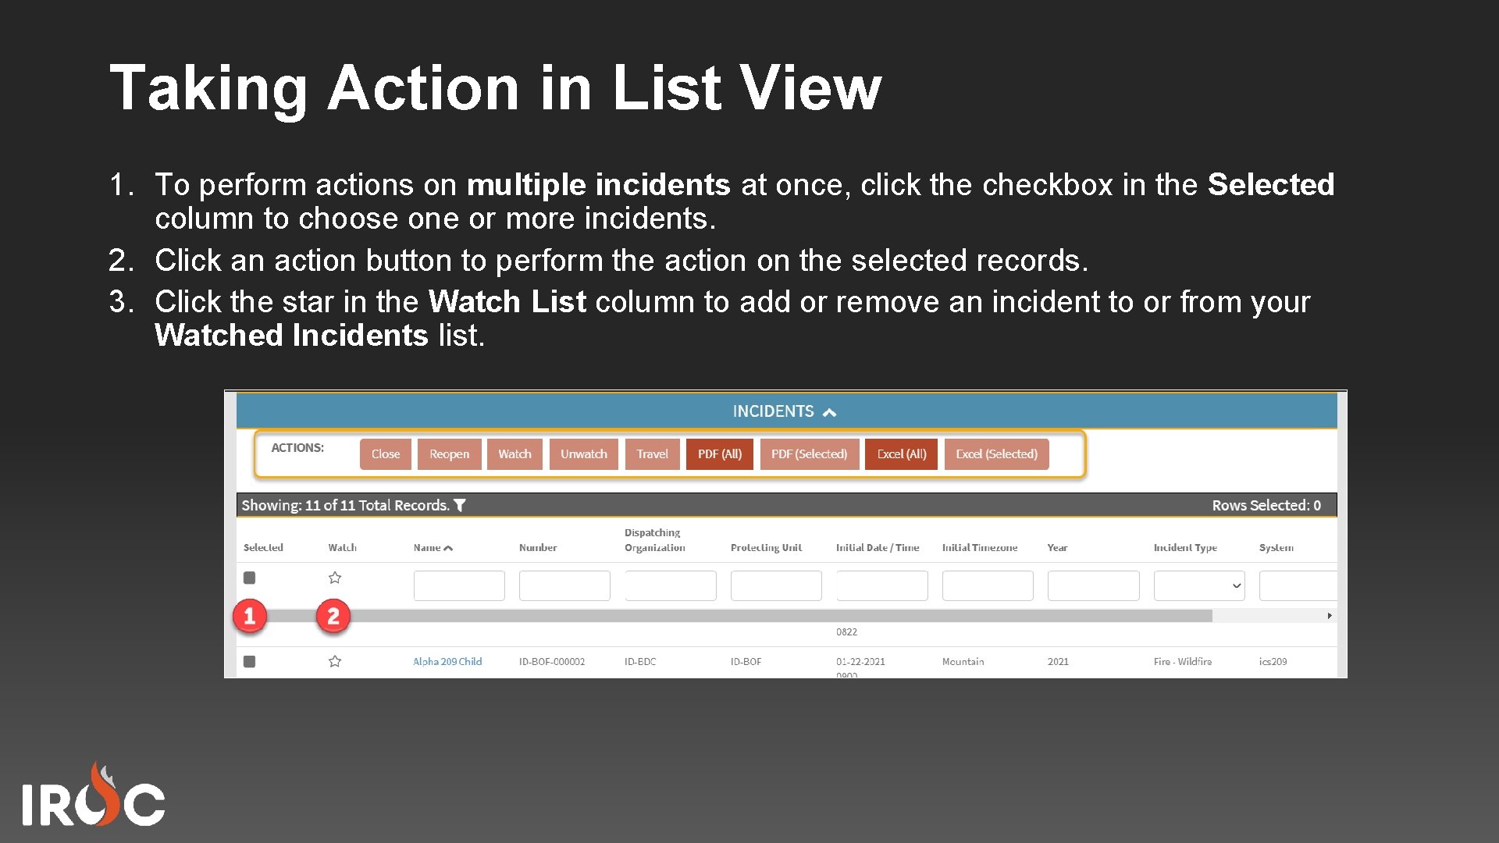Image resolution: width=1499 pixels, height=843 pixels.
Task: Check the Selected box for Alpha 209 Child
Action: (250, 661)
